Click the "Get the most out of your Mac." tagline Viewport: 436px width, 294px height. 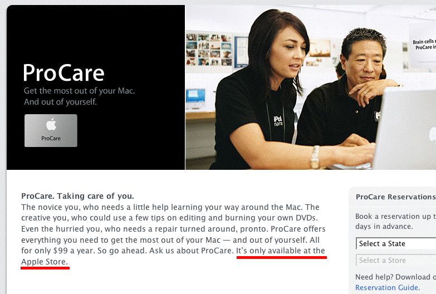pyautogui.click(x=79, y=91)
